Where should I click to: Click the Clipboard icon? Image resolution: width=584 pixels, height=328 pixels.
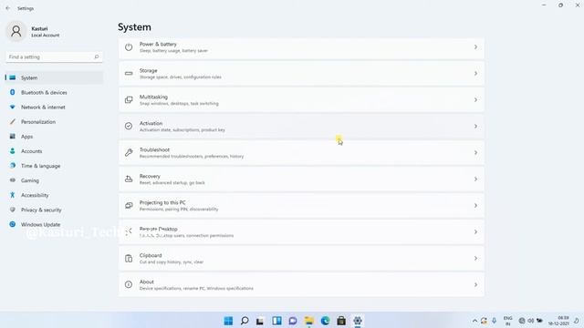click(x=129, y=259)
